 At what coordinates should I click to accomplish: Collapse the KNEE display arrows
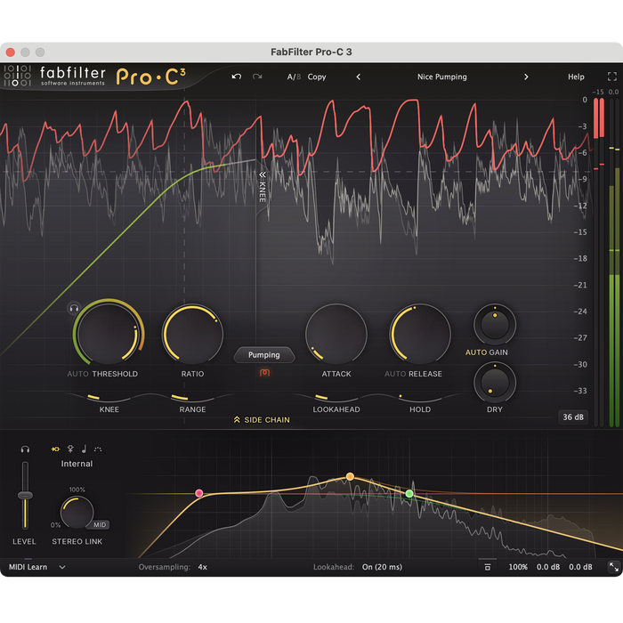(263, 174)
